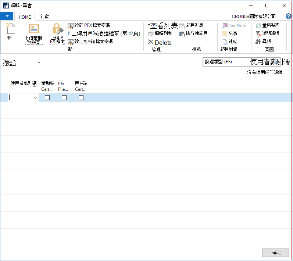Switch to the 行動 tab
This screenshot has width=293, height=261.
point(45,17)
